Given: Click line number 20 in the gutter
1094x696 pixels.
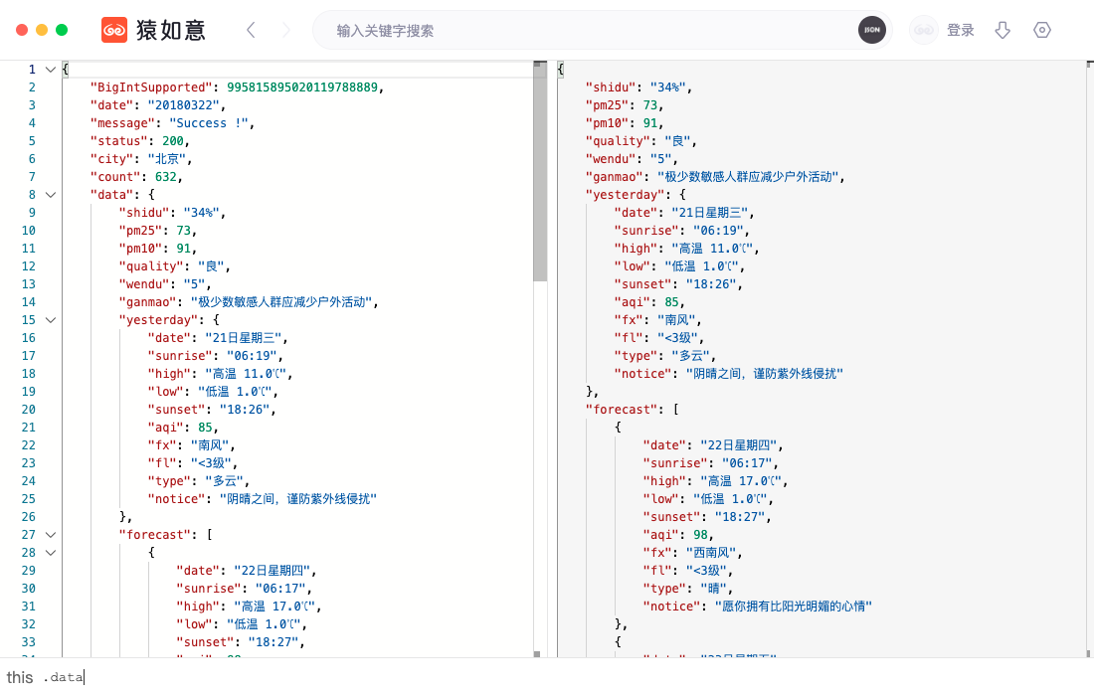Looking at the screenshot, I should [29, 410].
